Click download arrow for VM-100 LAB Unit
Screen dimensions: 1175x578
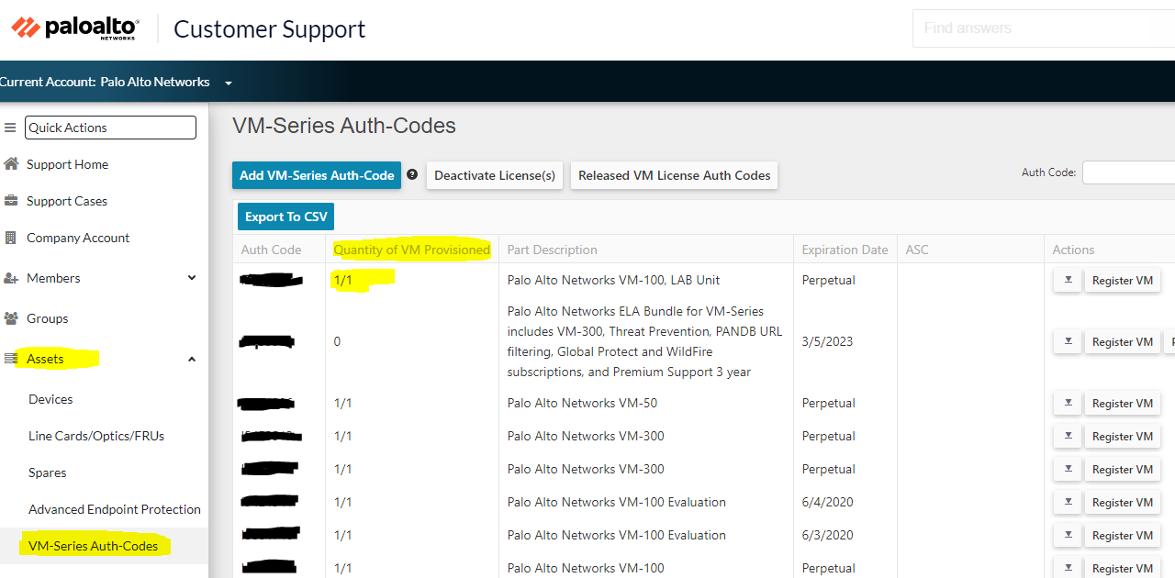[x=1067, y=281]
